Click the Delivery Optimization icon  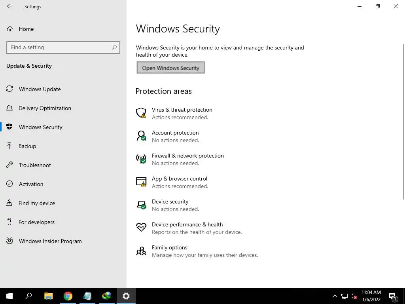[9, 108]
